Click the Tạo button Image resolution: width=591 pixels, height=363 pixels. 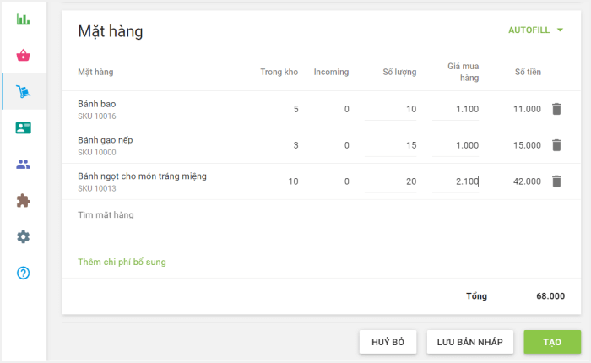pyautogui.click(x=551, y=342)
